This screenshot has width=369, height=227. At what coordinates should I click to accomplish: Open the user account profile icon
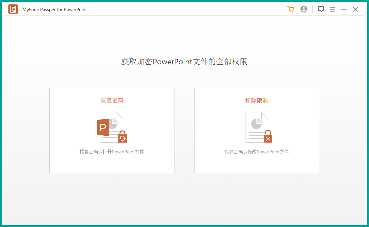[304, 9]
